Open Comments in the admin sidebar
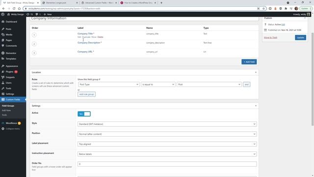Viewport: 314px width, 177px height. pyautogui.click(x=11, y=46)
